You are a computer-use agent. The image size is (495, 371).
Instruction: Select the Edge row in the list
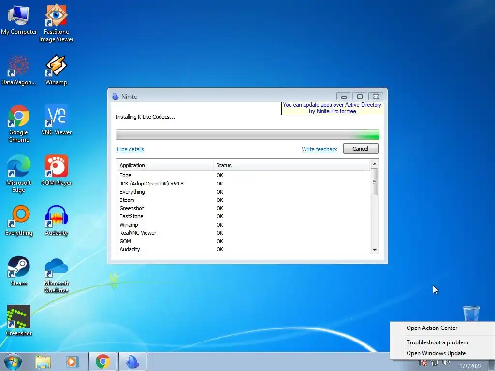click(x=243, y=175)
